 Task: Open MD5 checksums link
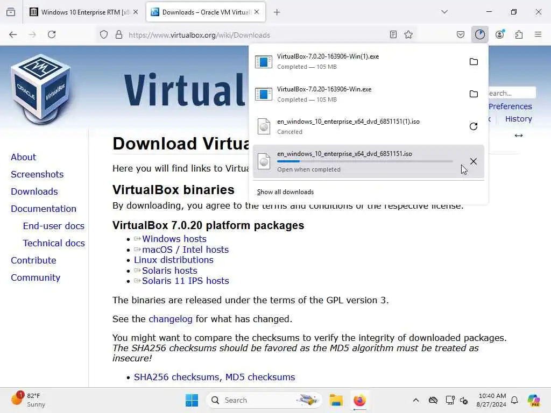click(260, 377)
